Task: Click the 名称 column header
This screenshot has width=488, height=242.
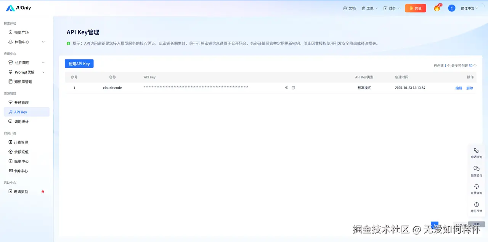Action: 112,77
